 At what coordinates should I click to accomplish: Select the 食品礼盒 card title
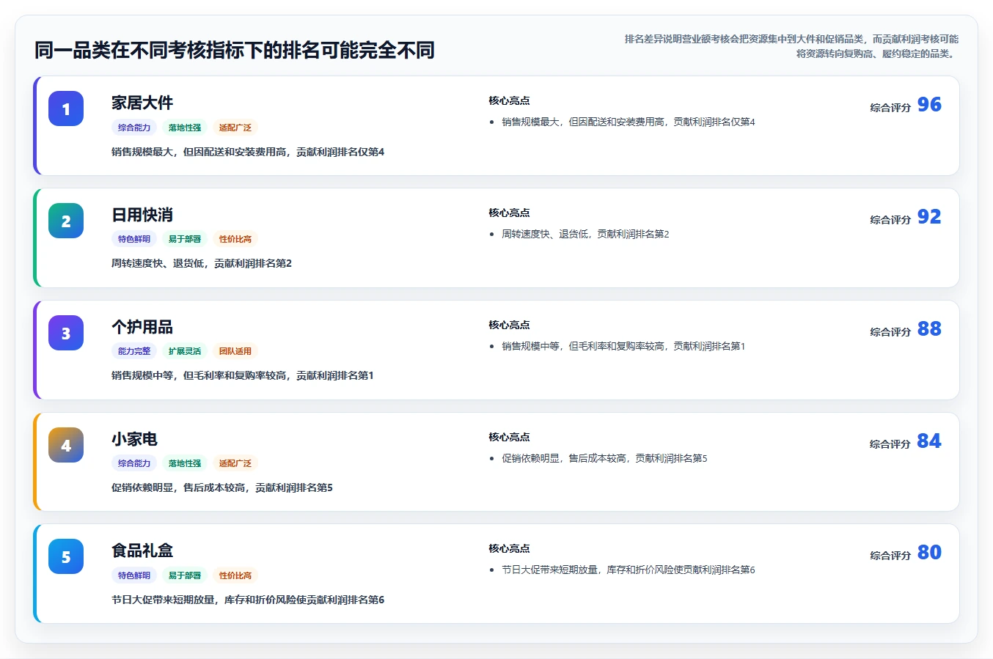click(x=142, y=551)
